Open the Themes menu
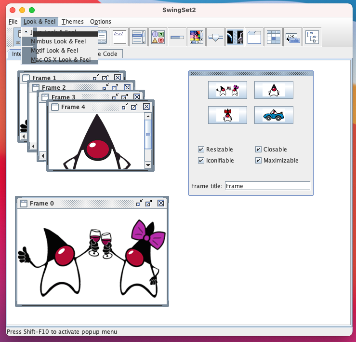Image resolution: width=356 pixels, height=342 pixels. (72, 22)
